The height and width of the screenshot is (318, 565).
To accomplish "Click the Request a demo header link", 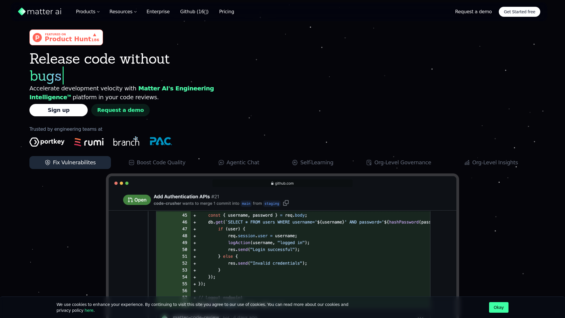I will click(x=473, y=12).
